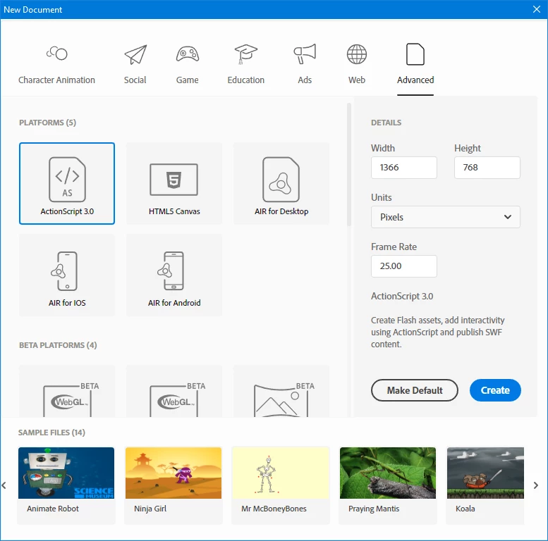Click the Height input field
This screenshot has width=548, height=541.
point(487,168)
